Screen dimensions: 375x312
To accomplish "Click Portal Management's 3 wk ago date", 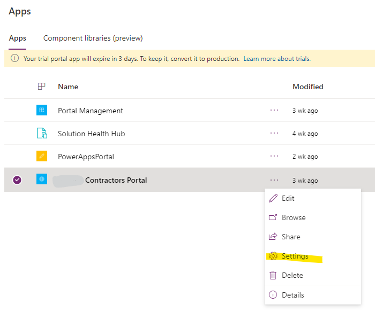I will 305,111.
